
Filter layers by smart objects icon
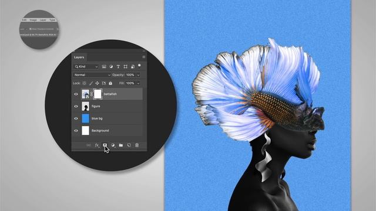(x=133, y=66)
